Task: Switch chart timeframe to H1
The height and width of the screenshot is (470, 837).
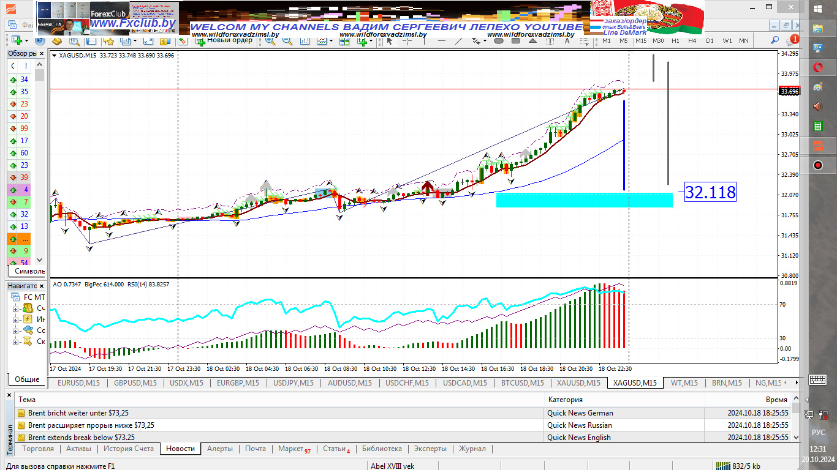Action: pyautogui.click(x=675, y=41)
